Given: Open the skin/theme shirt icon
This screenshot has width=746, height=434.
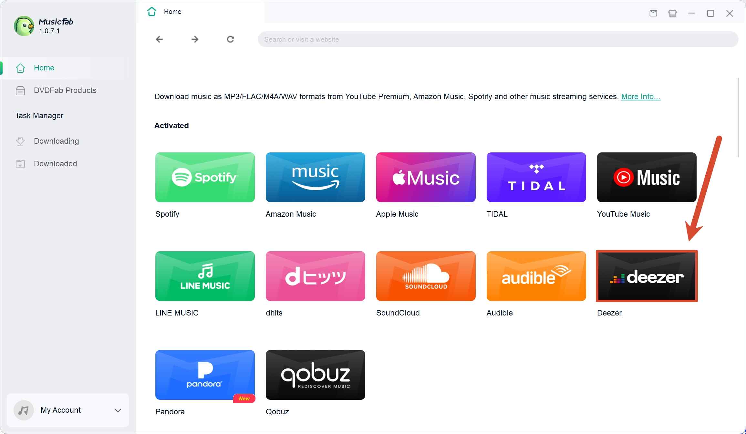Looking at the screenshot, I should tap(672, 13).
